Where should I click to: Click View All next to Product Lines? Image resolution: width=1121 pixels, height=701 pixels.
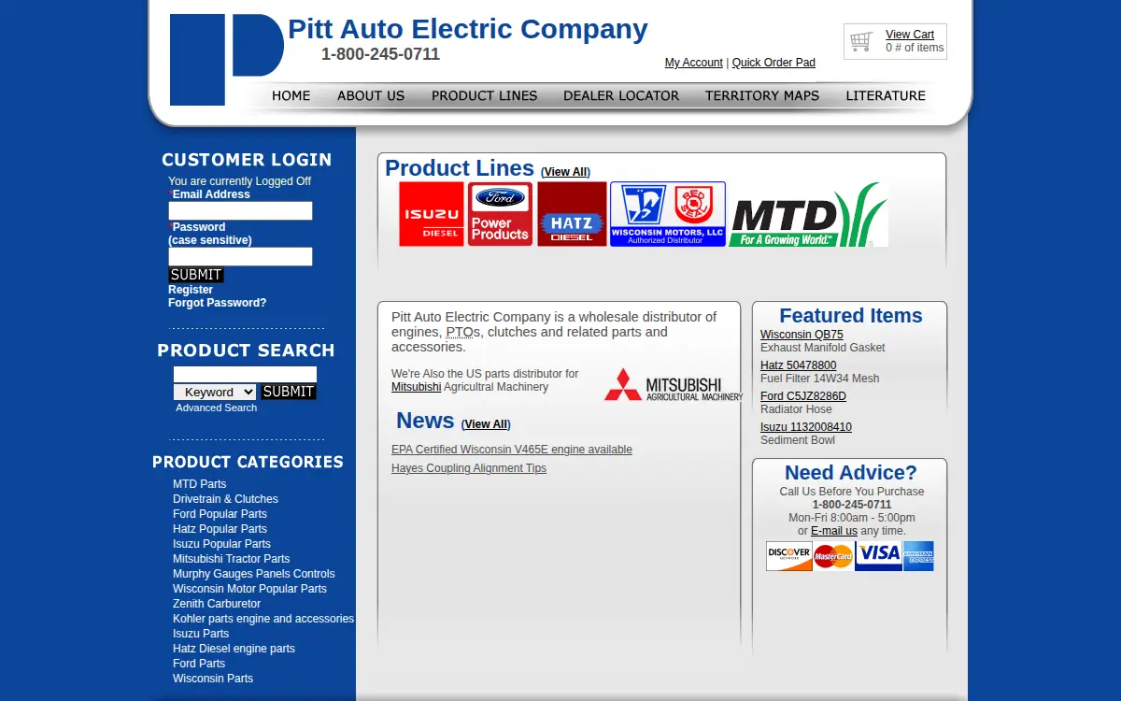coord(566,172)
